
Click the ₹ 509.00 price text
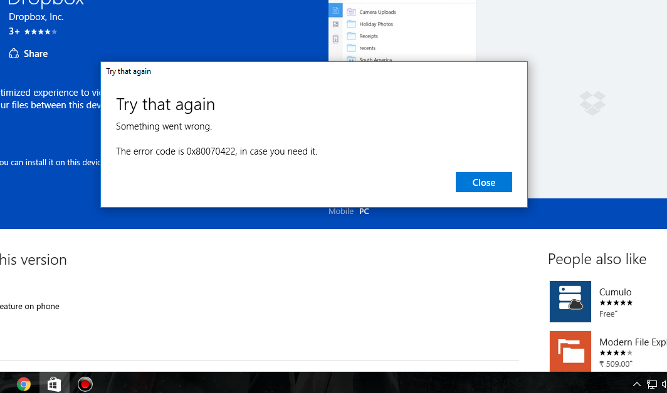(x=616, y=364)
